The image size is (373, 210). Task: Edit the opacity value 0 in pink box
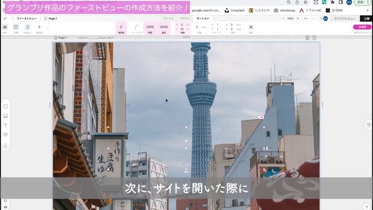(x=121, y=27)
